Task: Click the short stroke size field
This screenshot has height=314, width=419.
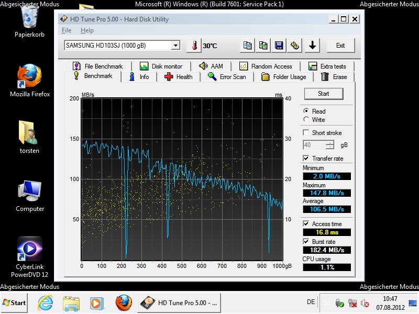Action: pyautogui.click(x=314, y=145)
